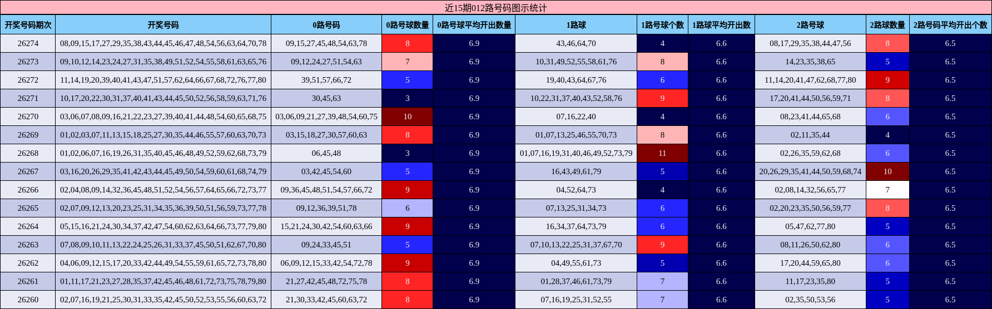The width and height of the screenshot is (992, 309).
Task: Select dark red 1路 count 11 in row 26268
Action: [662, 153]
